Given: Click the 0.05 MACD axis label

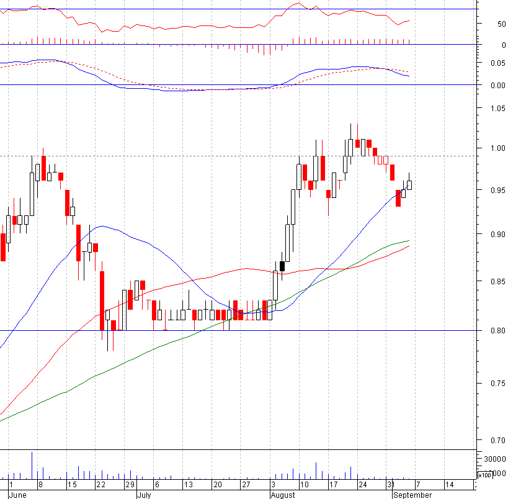Looking at the screenshot, I should [498, 63].
